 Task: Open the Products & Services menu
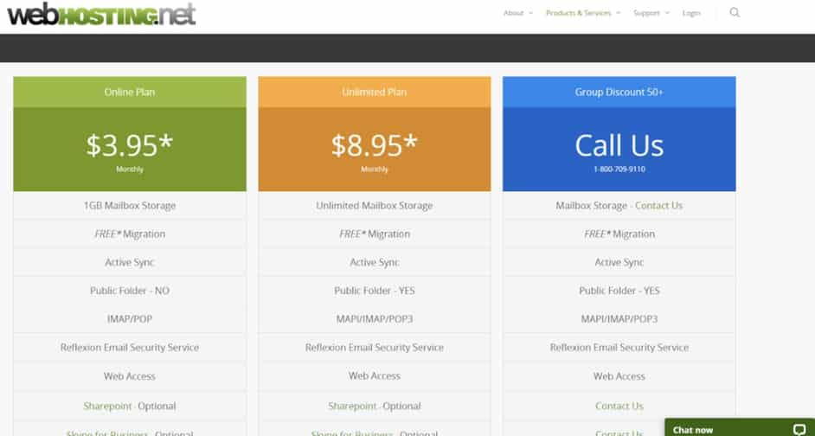click(578, 13)
